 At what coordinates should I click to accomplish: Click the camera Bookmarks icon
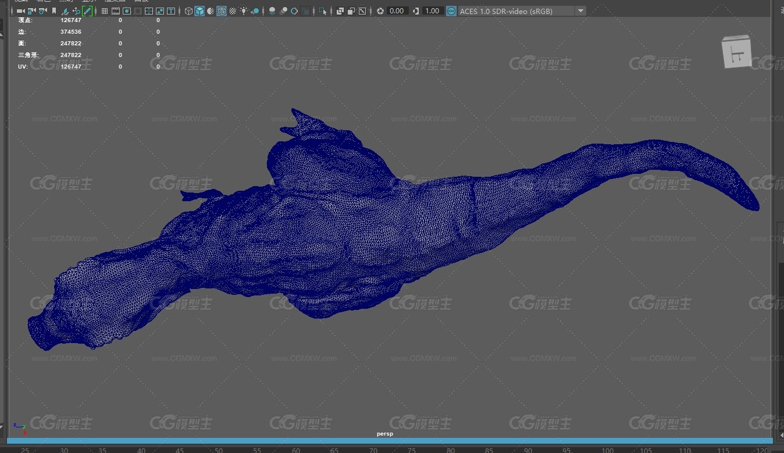pyautogui.click(x=54, y=11)
